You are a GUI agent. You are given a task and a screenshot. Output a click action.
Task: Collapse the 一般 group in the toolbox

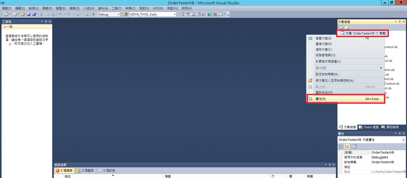[5, 27]
